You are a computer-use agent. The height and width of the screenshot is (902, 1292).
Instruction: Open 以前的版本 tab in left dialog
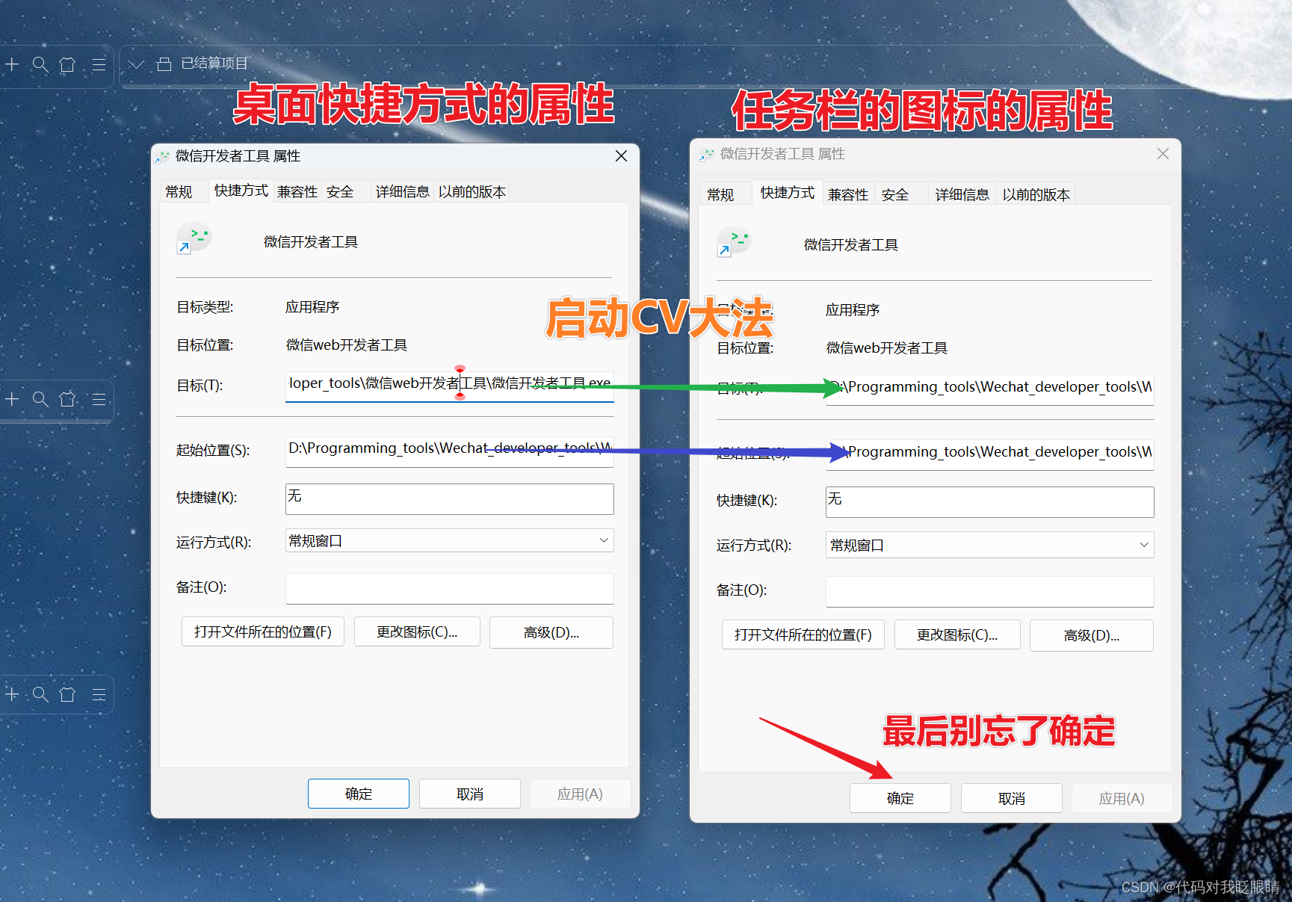472,192
